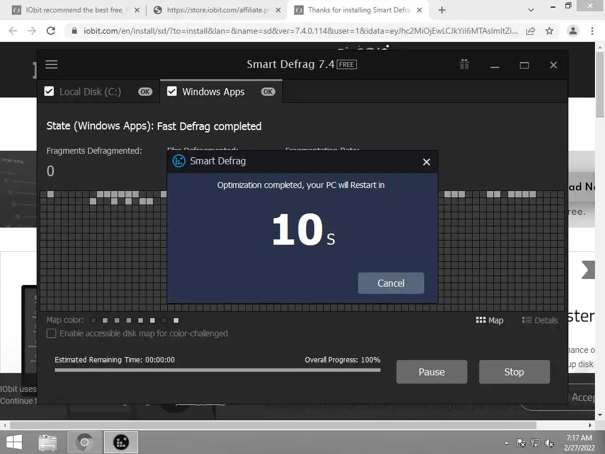This screenshot has height=454, width=605.
Task: Maximize the Smart Defrag window
Action: pos(524,65)
